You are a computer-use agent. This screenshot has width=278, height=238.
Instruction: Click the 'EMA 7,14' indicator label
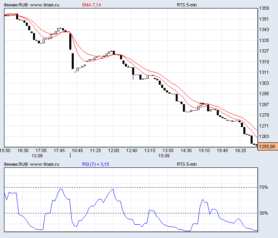91,5
